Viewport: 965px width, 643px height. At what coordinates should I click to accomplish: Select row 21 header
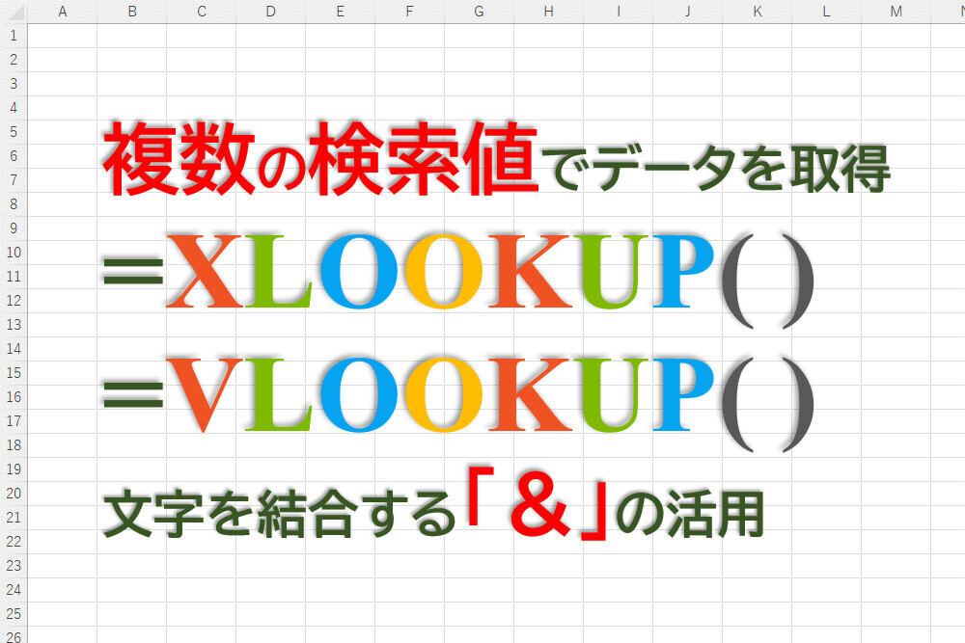14,518
